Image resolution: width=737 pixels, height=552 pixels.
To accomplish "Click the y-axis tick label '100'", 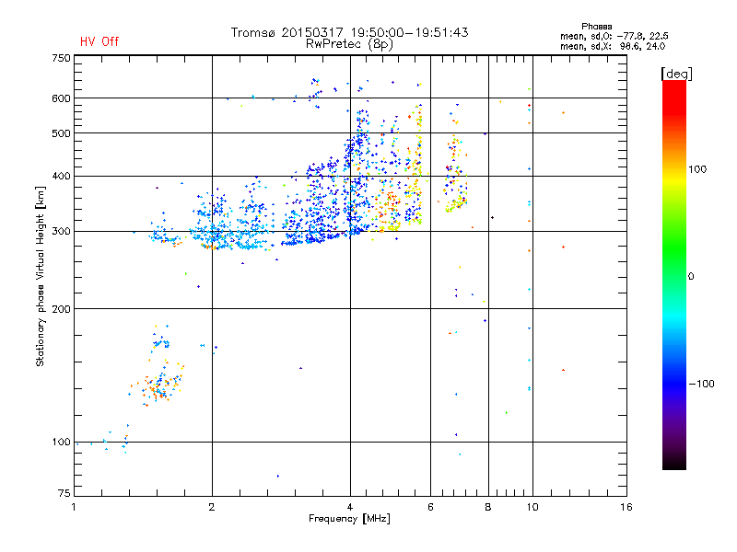I will click(x=61, y=443).
